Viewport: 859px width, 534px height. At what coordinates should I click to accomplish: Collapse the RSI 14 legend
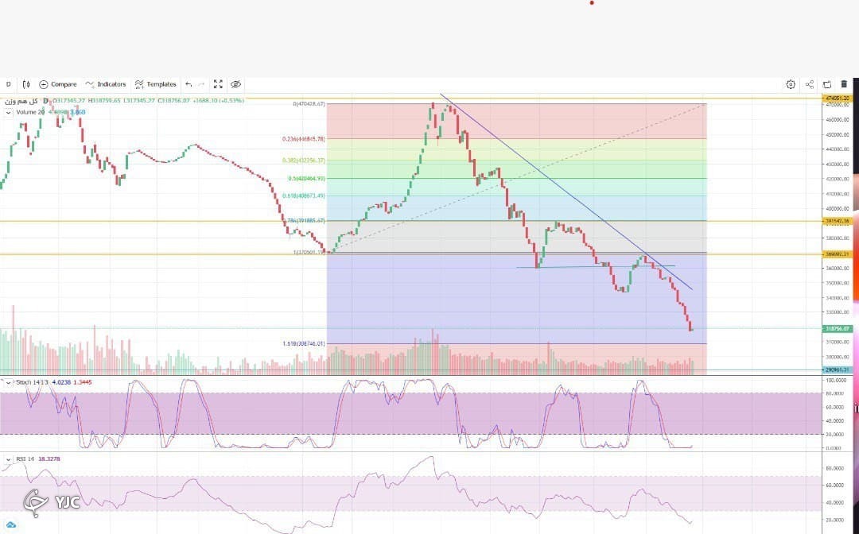tap(8, 459)
